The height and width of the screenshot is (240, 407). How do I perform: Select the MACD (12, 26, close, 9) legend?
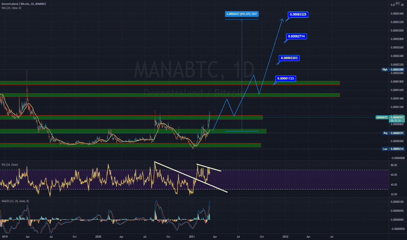click(15, 201)
